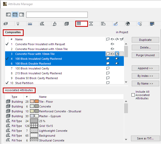Image resolution: width=161 pixels, height=144 pixels.
Task: Click the By Name >> button
Action: [145, 83]
